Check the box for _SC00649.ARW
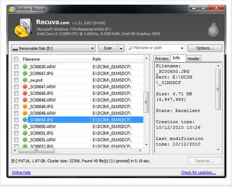The width and height of the screenshot is (232, 187). click(x=16, y=113)
